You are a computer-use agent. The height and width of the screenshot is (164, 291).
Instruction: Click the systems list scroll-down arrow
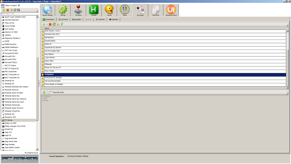(x=37, y=149)
